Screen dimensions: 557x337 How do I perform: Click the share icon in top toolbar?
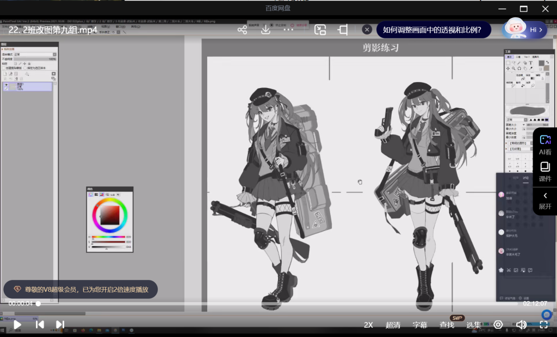click(242, 30)
